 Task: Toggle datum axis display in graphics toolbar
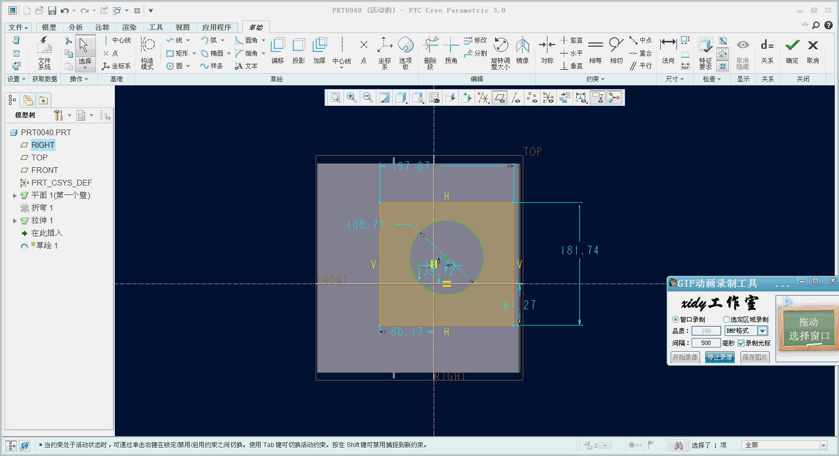tap(516, 97)
